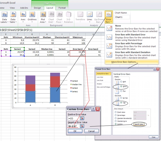This screenshot has height=141, width=161.
Task: Switch to the Design ribbon tab
Action: pos(37,8)
